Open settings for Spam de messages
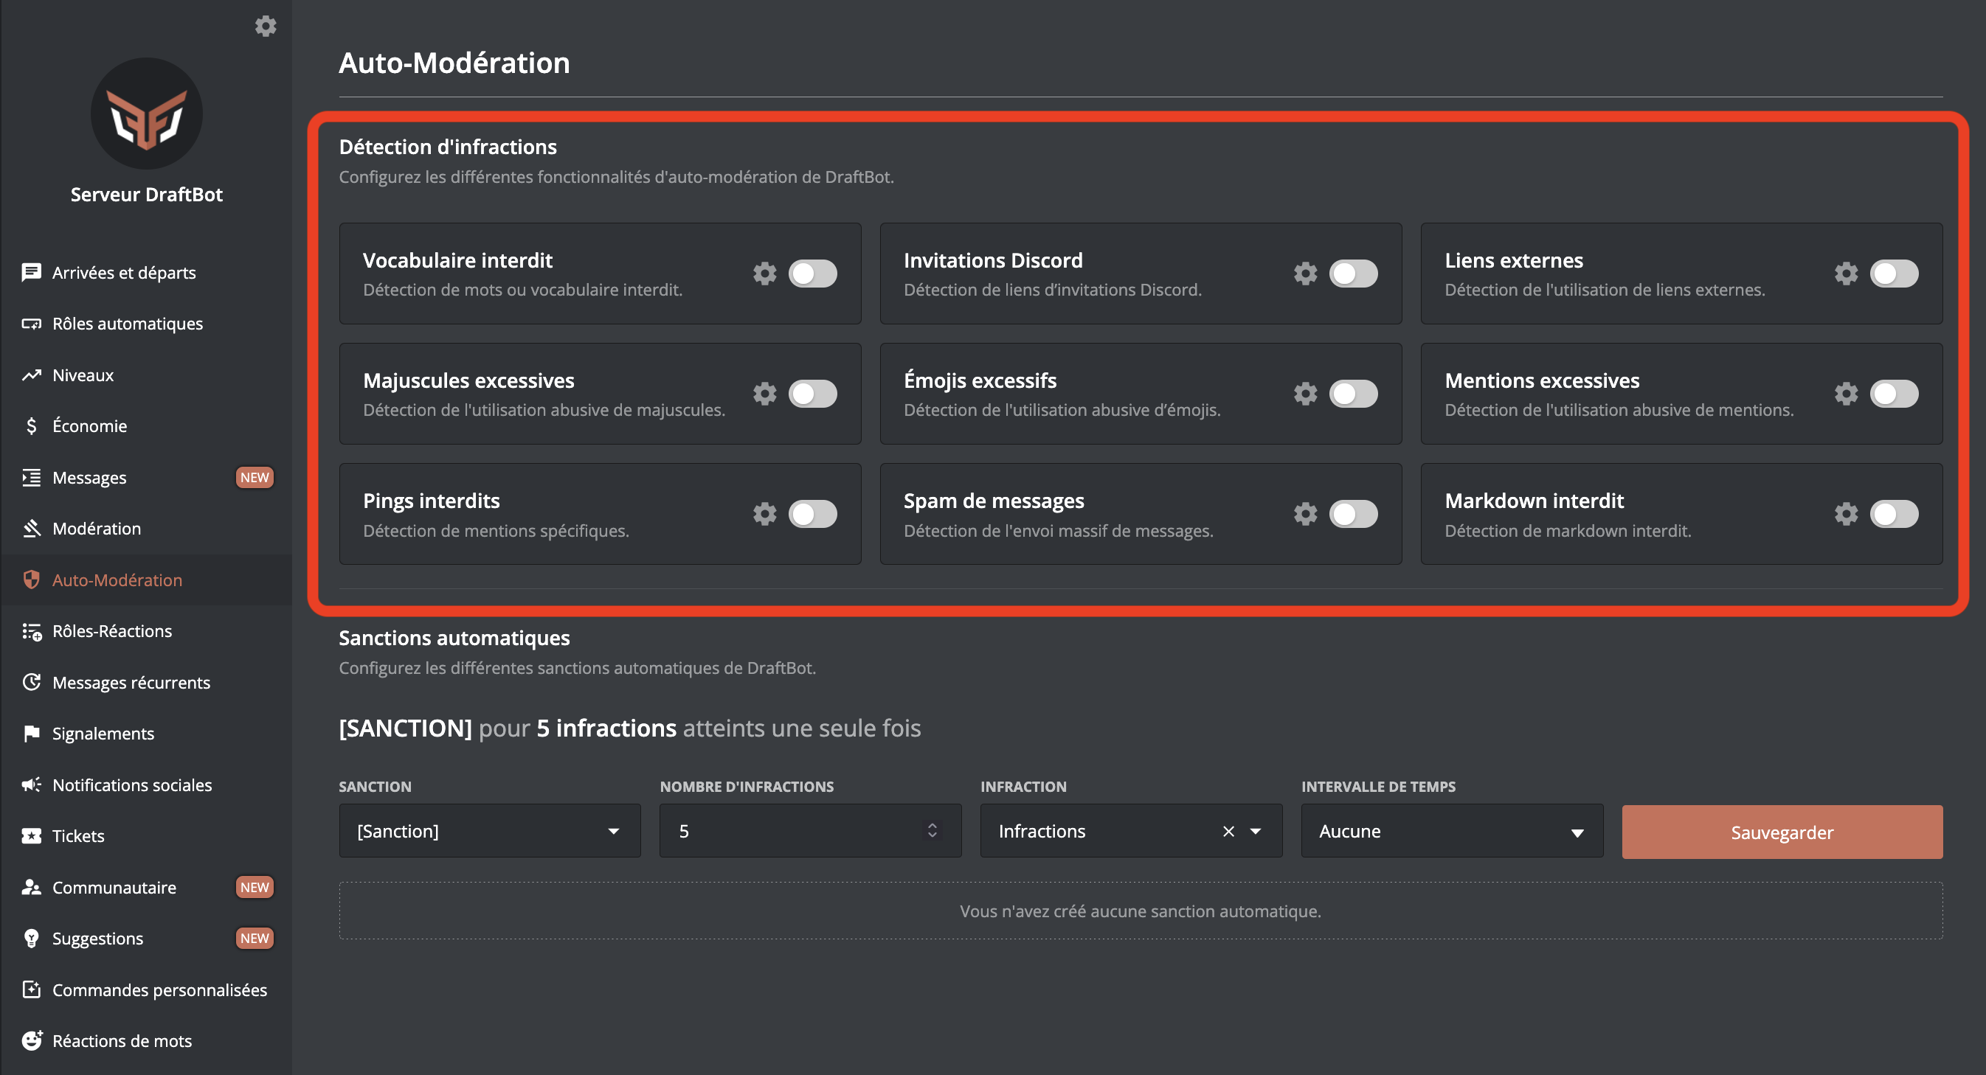Image resolution: width=1986 pixels, height=1075 pixels. [x=1305, y=514]
